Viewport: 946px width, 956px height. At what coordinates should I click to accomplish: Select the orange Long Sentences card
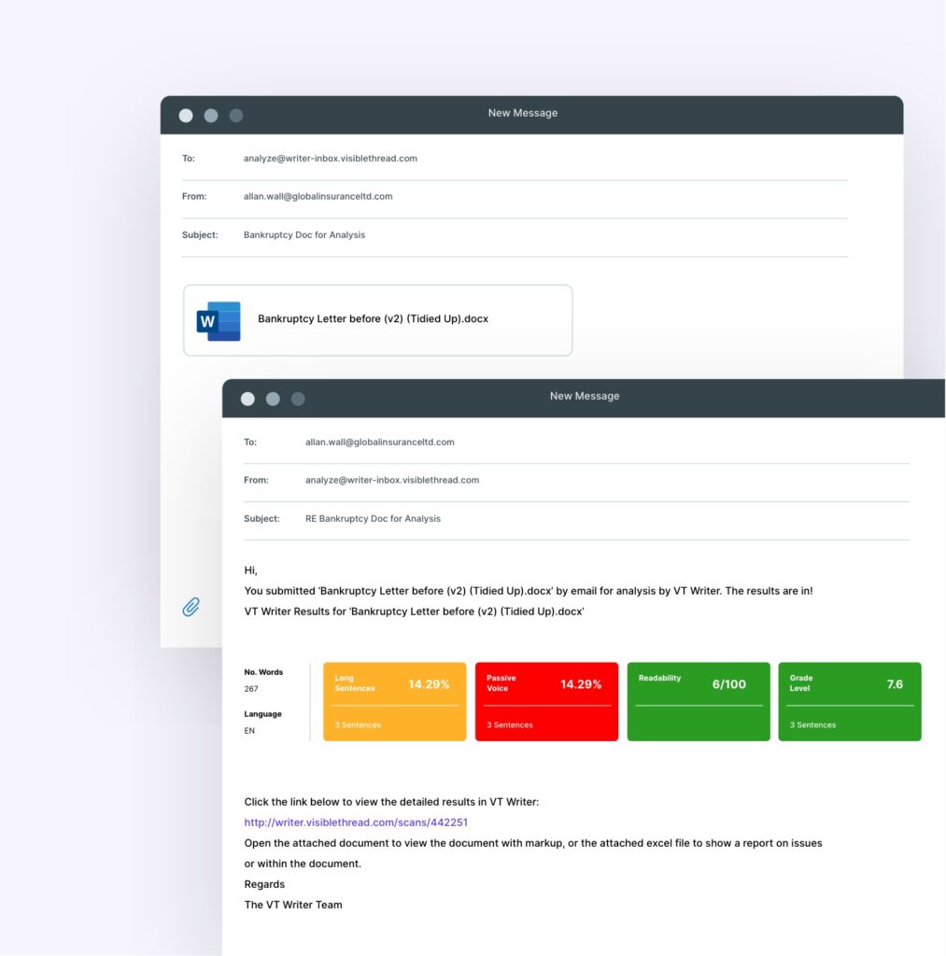[394, 701]
